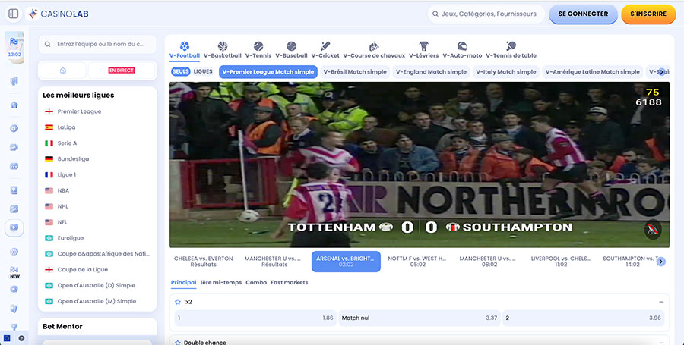Click the home icon button in the left panel
684x345 pixels.
(63, 71)
